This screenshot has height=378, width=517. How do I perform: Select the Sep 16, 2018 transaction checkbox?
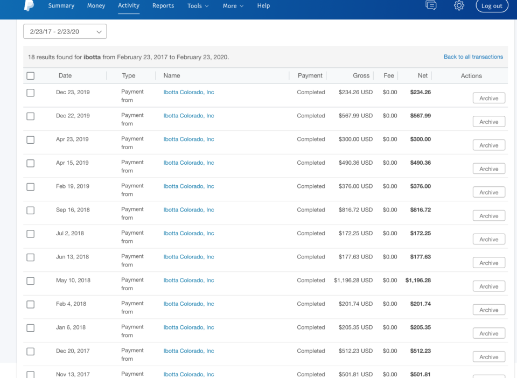click(x=30, y=210)
